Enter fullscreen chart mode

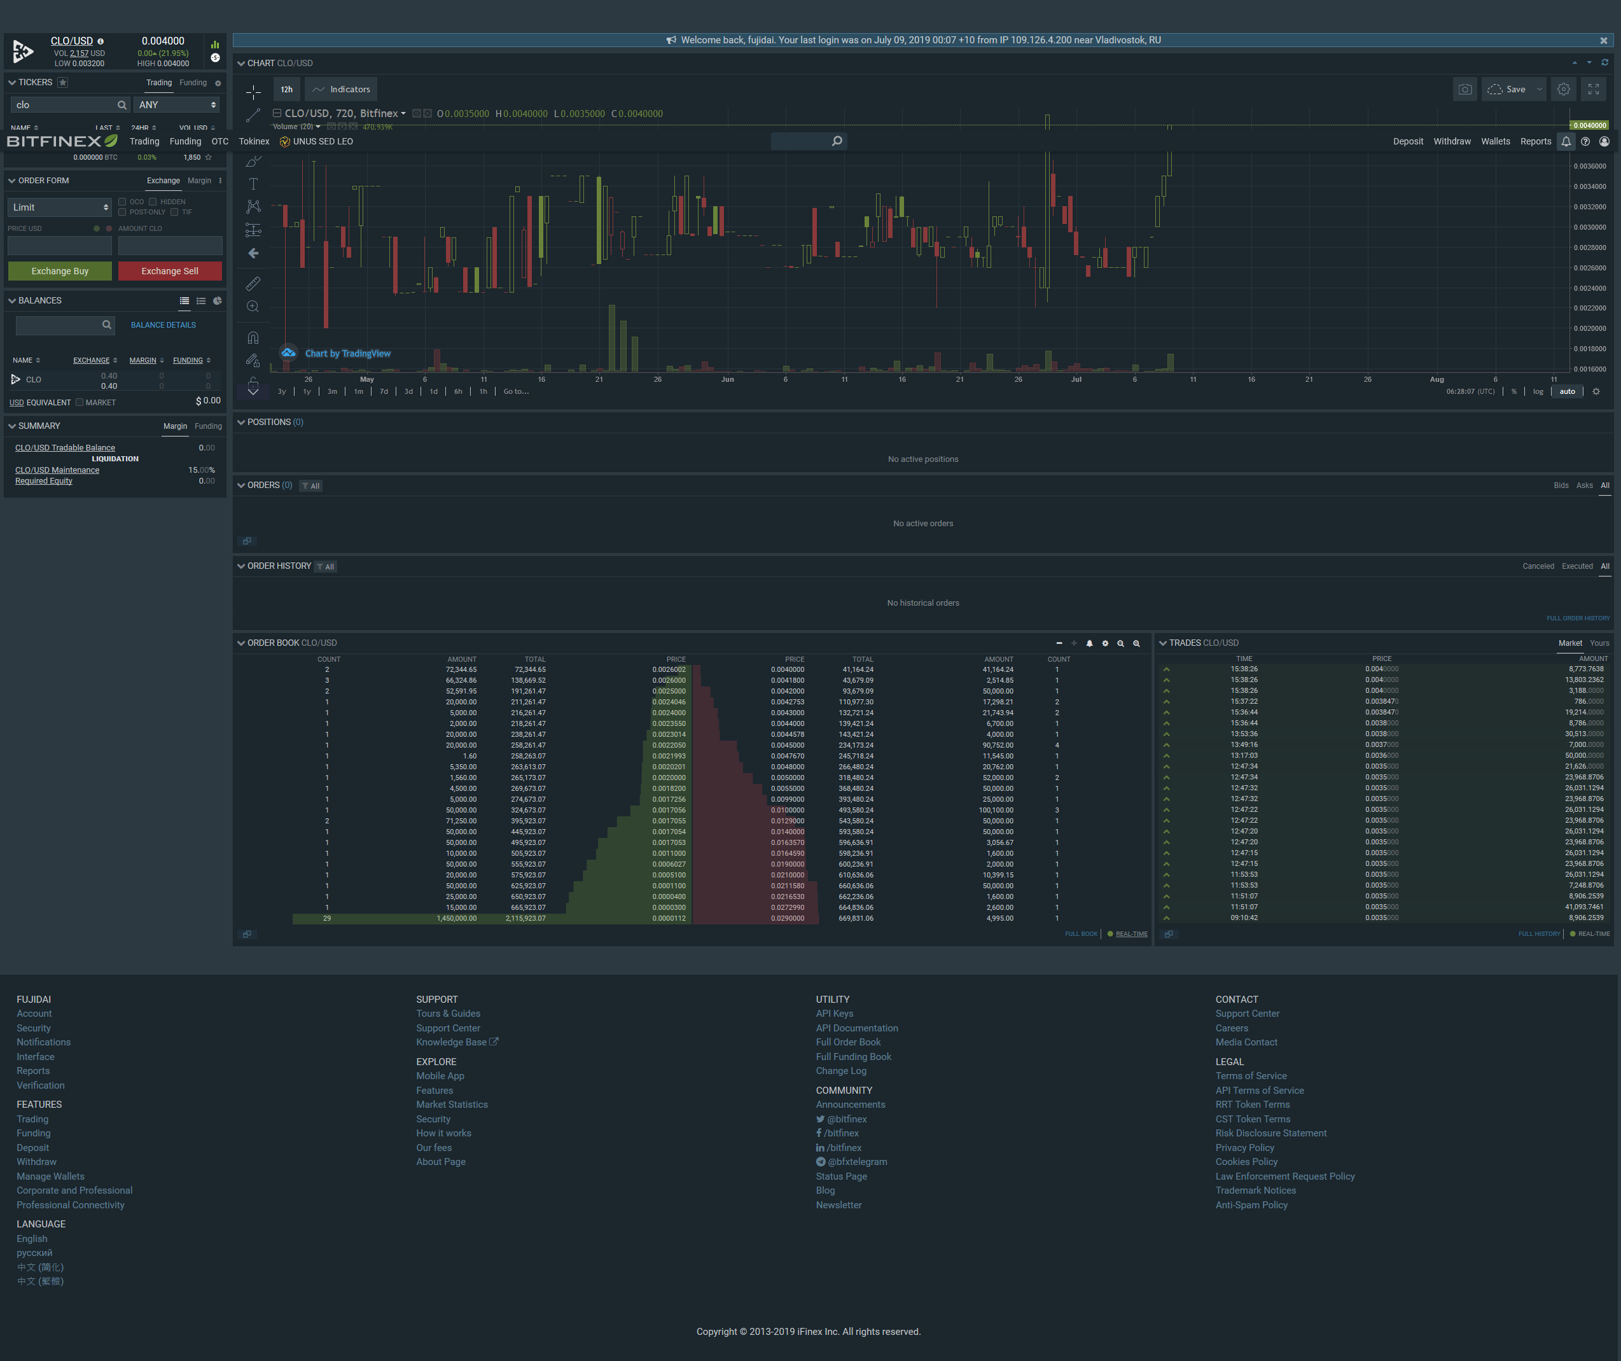click(1593, 90)
